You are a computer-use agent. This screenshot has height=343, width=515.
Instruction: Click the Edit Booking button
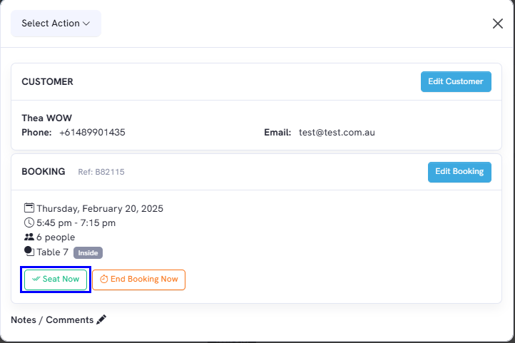point(459,172)
